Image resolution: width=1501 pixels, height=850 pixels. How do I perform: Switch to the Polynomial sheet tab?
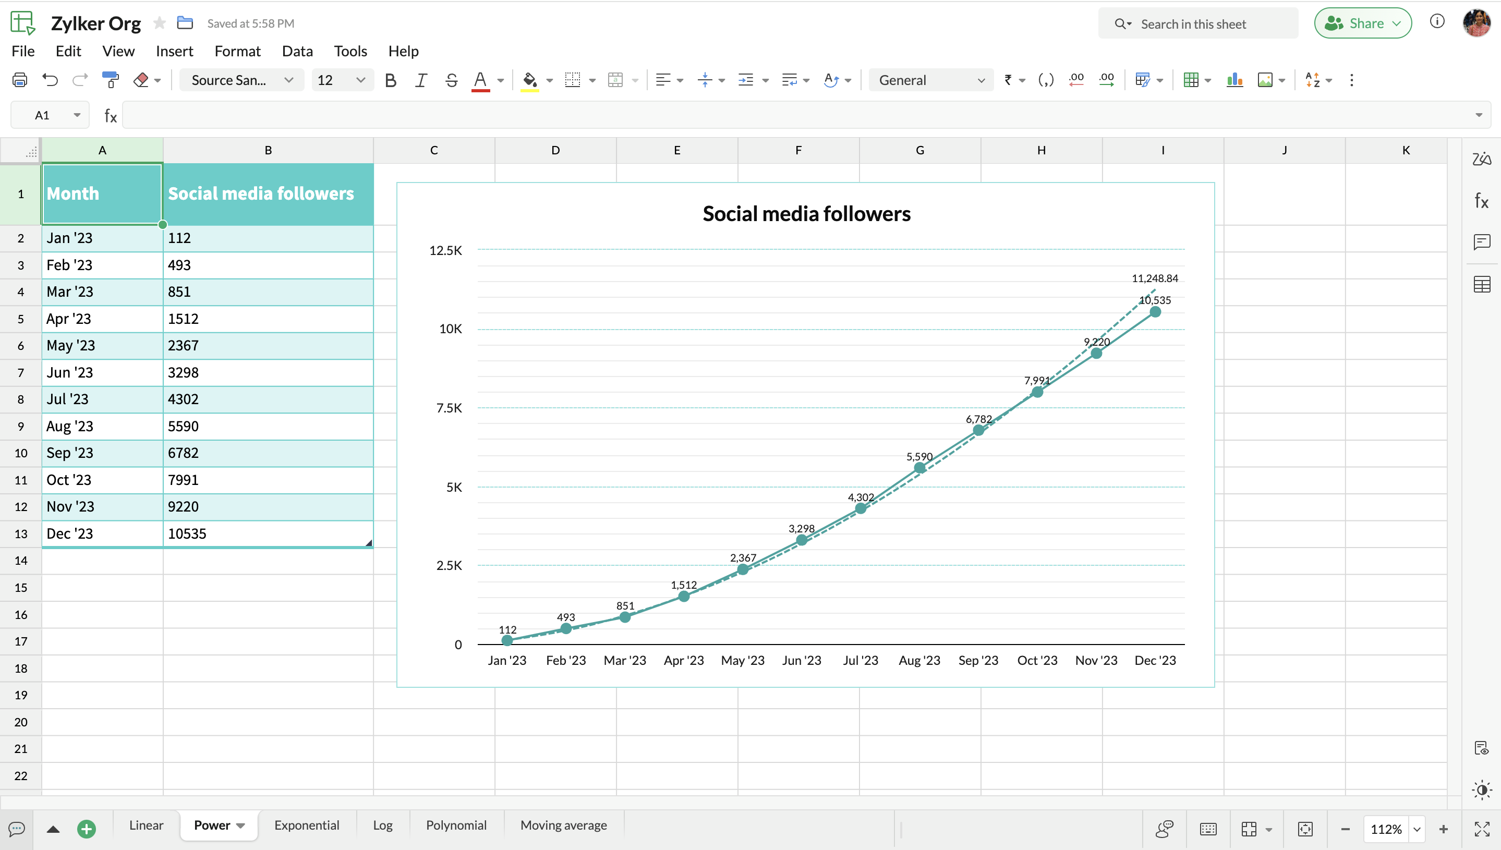(456, 825)
